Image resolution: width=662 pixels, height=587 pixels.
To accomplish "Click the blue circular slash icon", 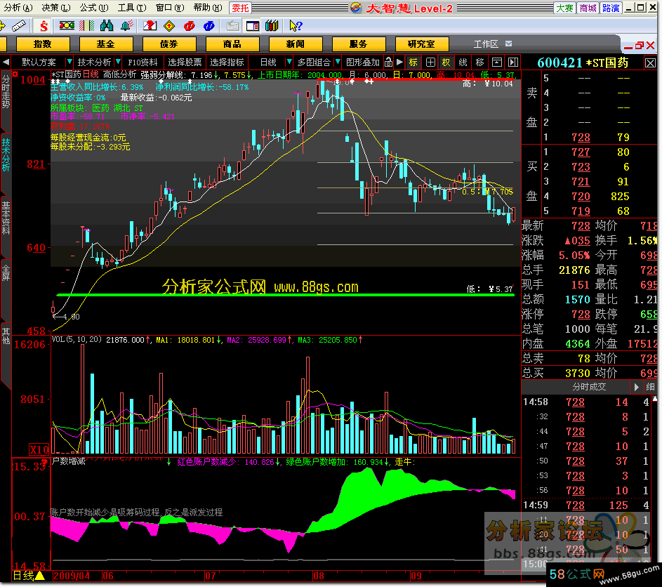I will pos(209,26).
